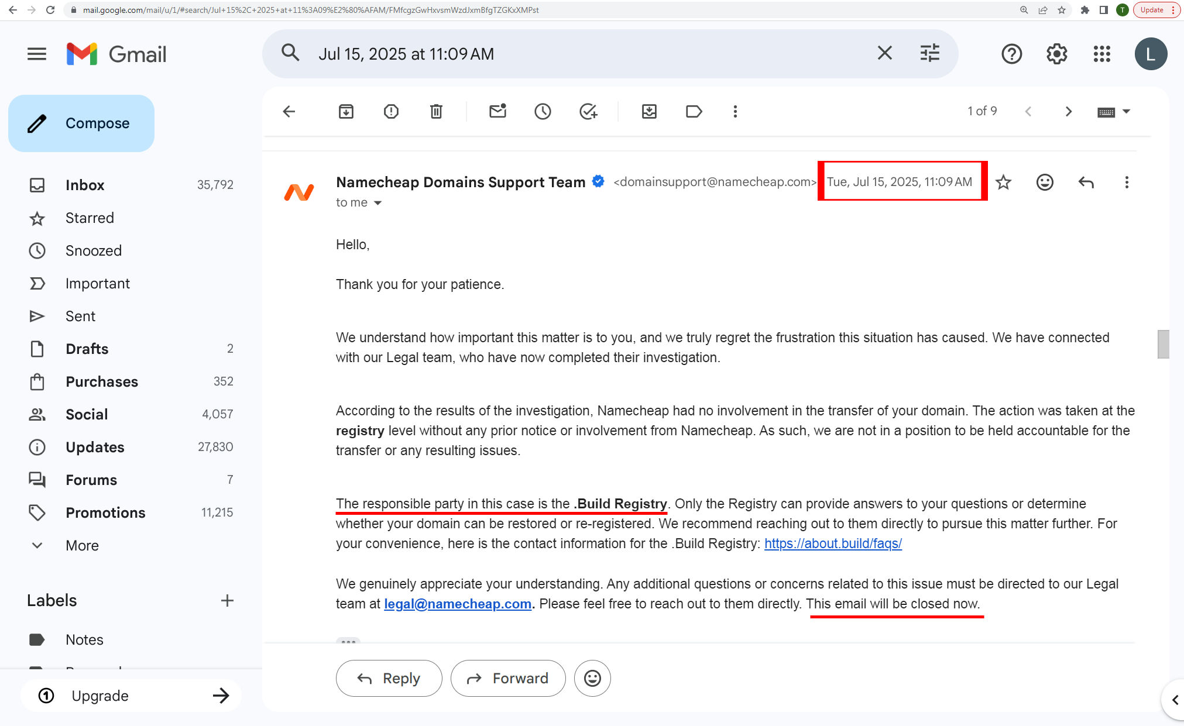
Task: Click the legal@namecheap.com email link
Action: pyautogui.click(x=458, y=604)
